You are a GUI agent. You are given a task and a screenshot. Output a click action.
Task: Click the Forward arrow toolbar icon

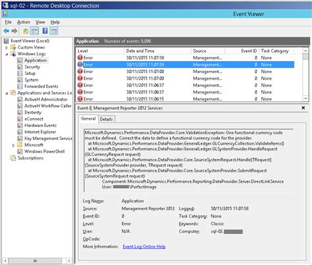(14, 31)
